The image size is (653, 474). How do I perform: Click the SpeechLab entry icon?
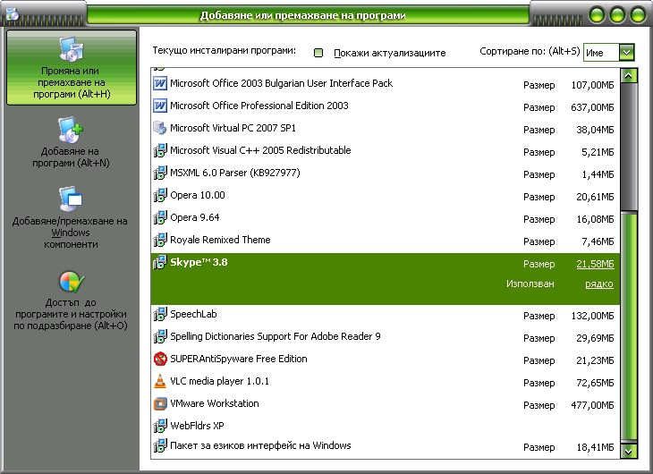click(x=160, y=314)
